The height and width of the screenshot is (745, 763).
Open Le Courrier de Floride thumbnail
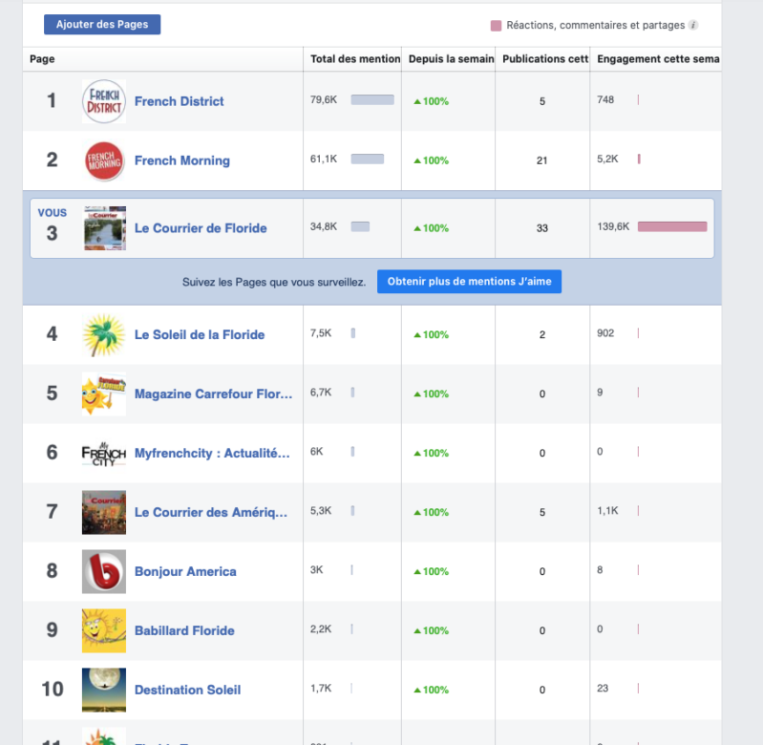click(104, 228)
